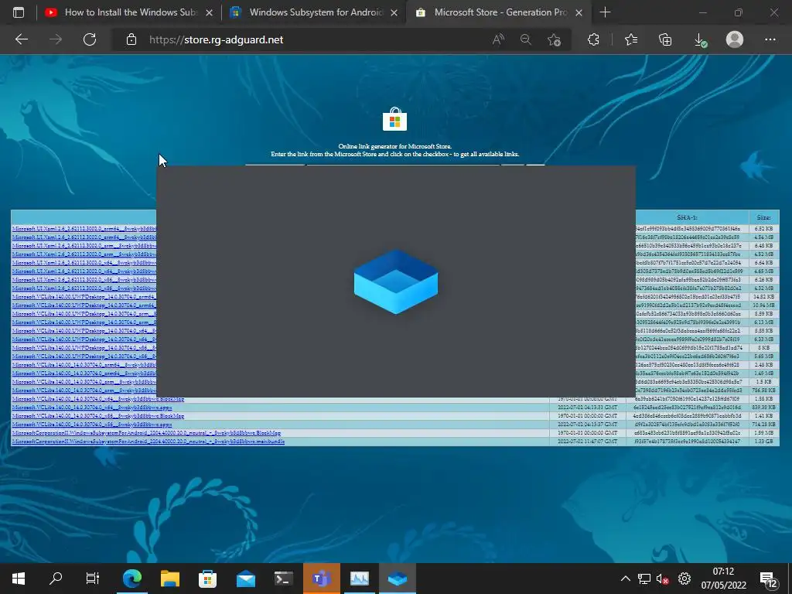Open Collections in Edge

click(665, 39)
